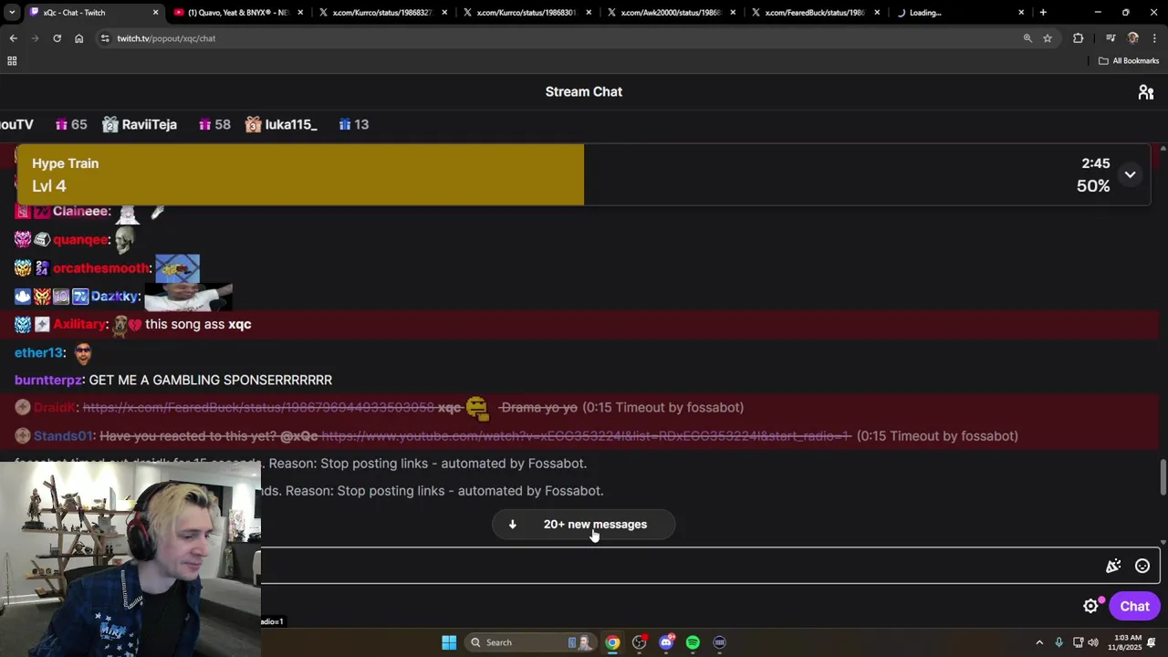Open chat settings gear icon

(x=1090, y=607)
